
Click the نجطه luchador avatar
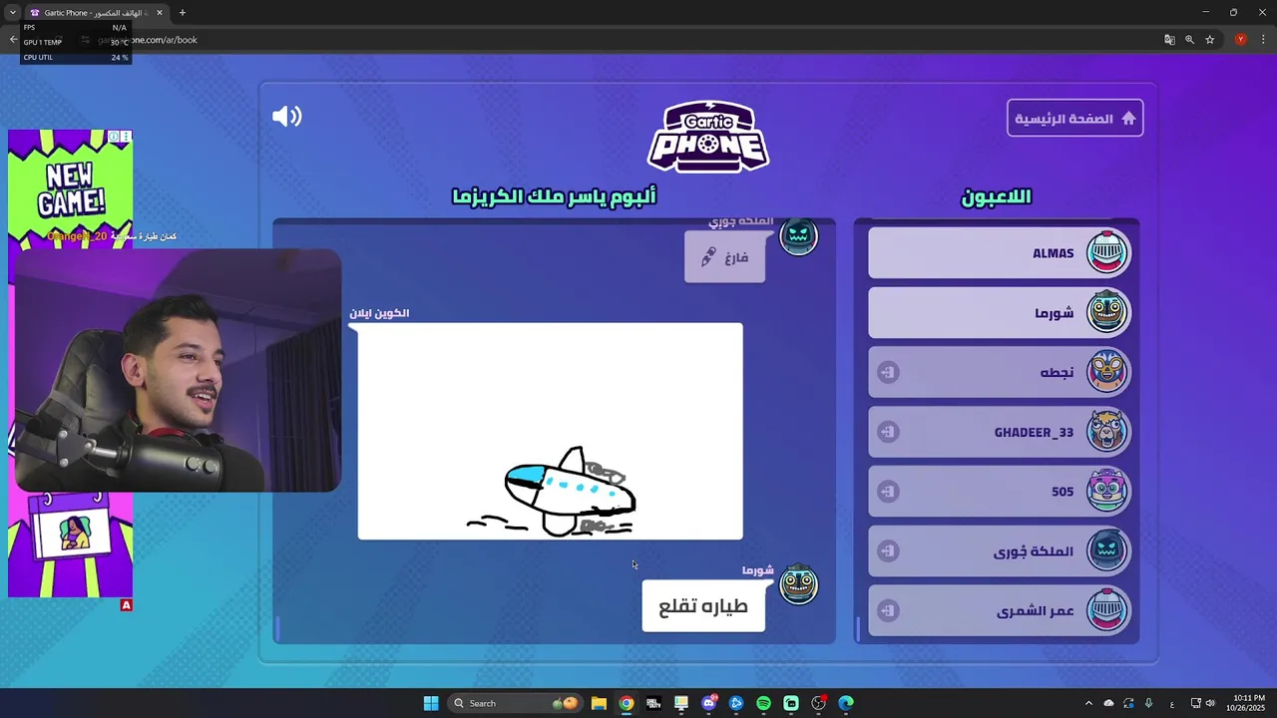coord(1106,372)
